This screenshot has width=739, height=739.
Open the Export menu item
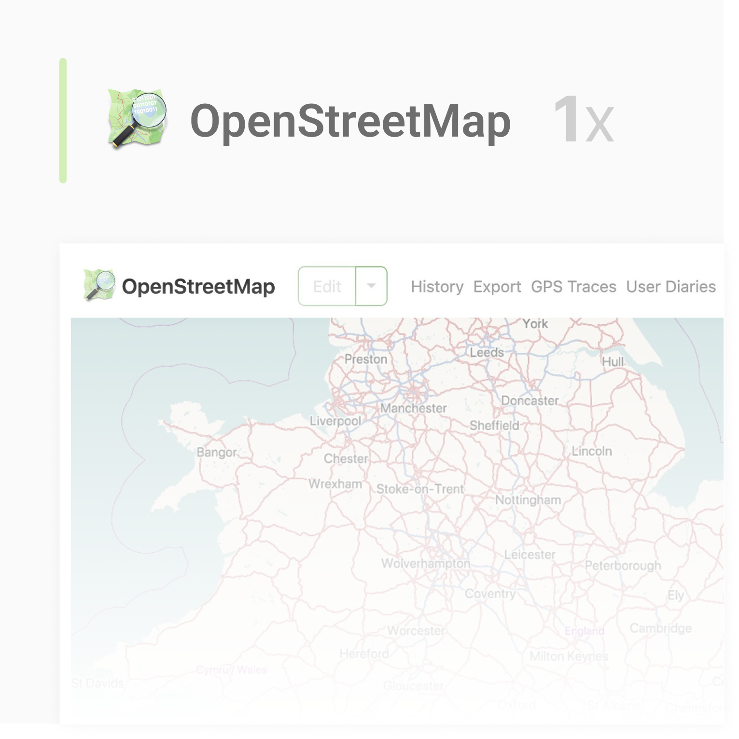tap(497, 287)
